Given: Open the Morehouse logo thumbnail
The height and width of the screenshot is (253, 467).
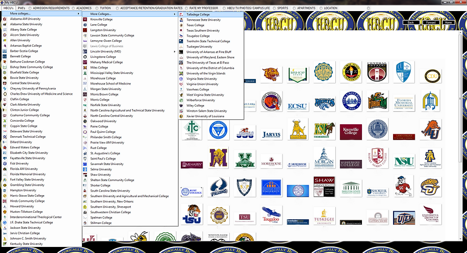Looking at the screenshot, I should click(x=271, y=161).
